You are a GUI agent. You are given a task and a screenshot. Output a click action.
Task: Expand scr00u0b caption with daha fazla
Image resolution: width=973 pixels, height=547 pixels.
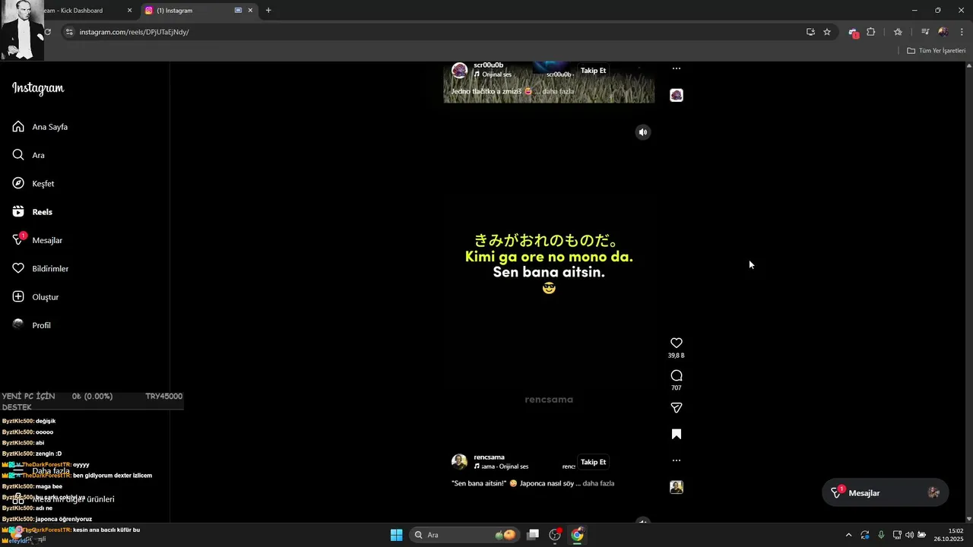(558, 91)
